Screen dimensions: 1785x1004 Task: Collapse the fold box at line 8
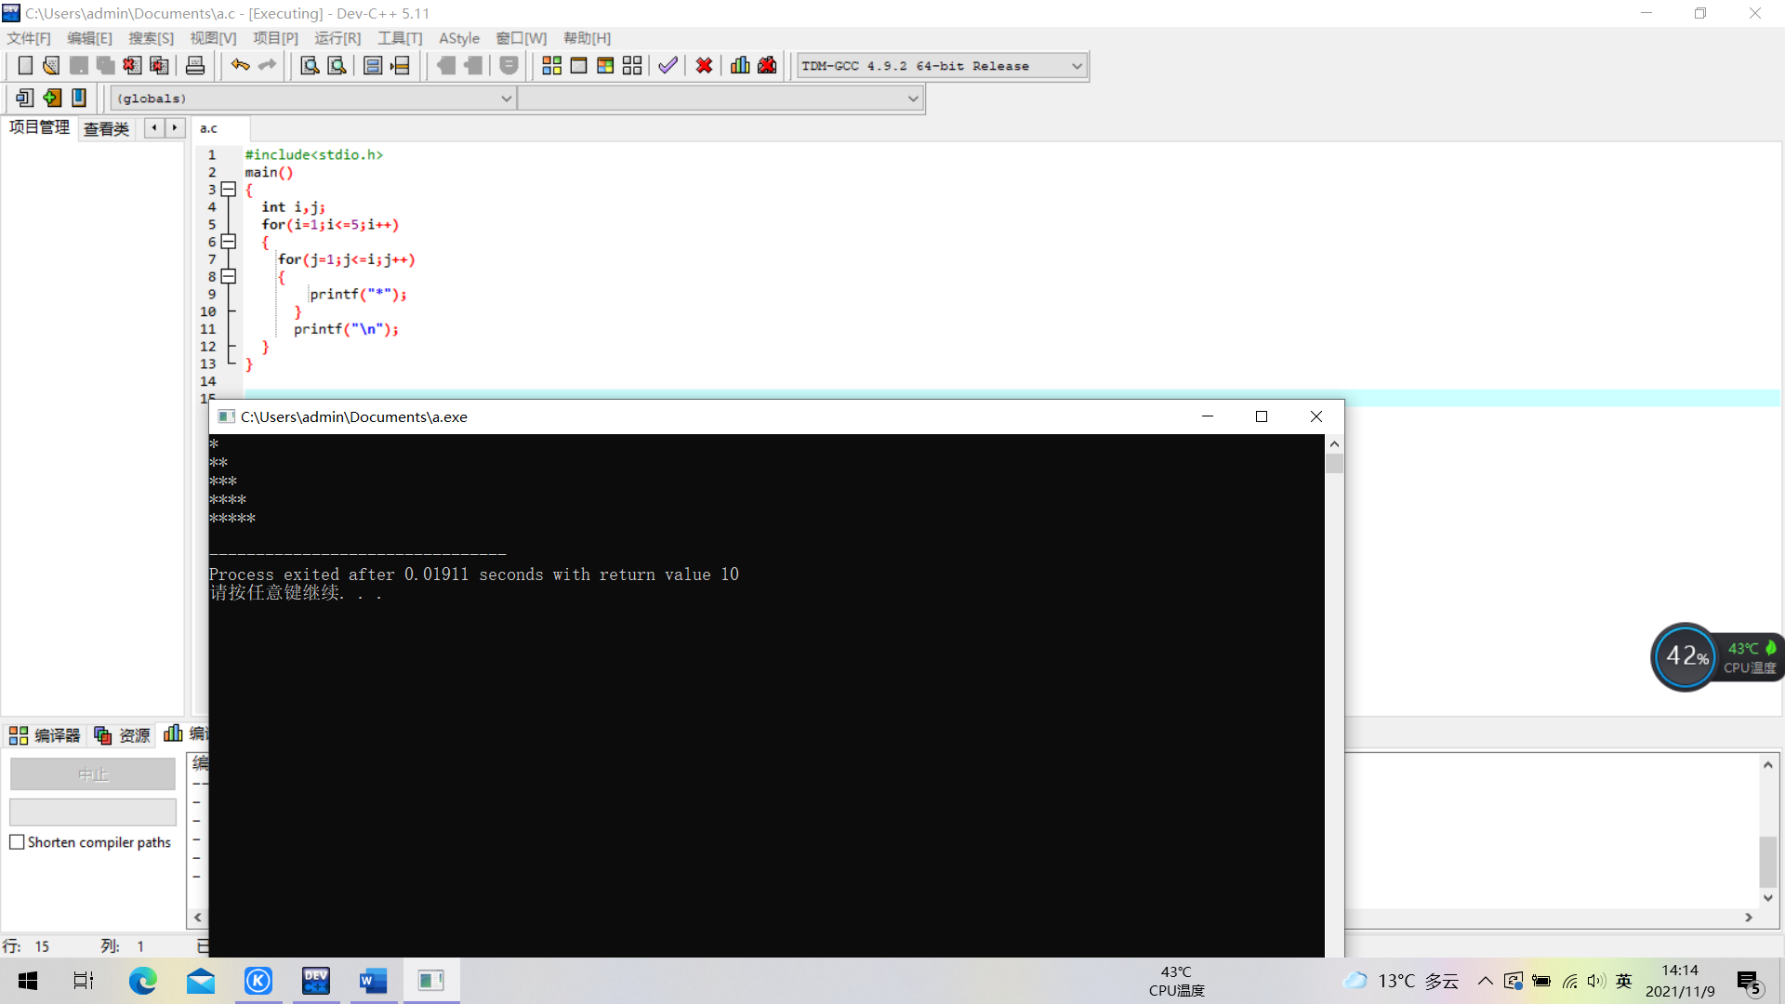click(229, 277)
